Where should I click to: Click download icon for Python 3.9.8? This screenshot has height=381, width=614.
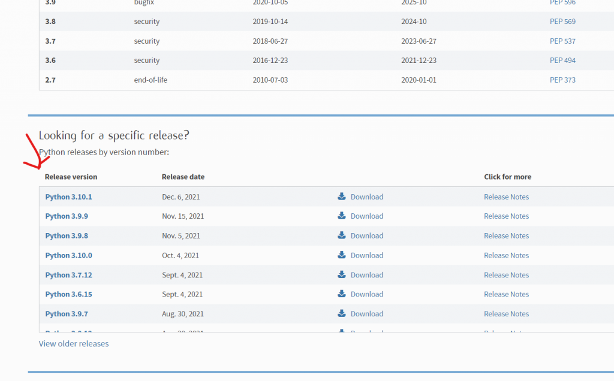pos(341,235)
